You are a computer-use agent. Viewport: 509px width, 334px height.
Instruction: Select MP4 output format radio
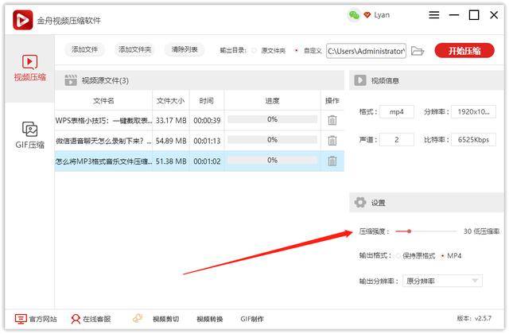(442, 256)
